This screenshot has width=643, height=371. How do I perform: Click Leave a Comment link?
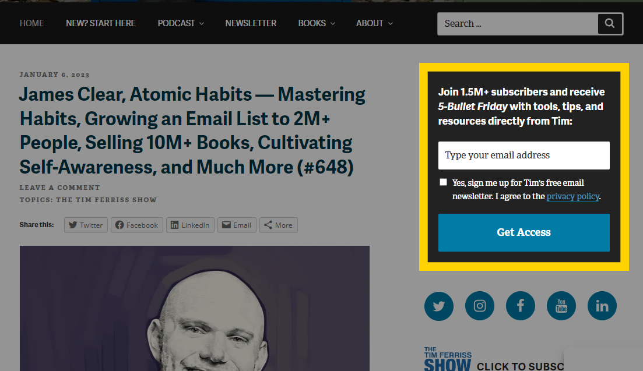pyautogui.click(x=60, y=188)
